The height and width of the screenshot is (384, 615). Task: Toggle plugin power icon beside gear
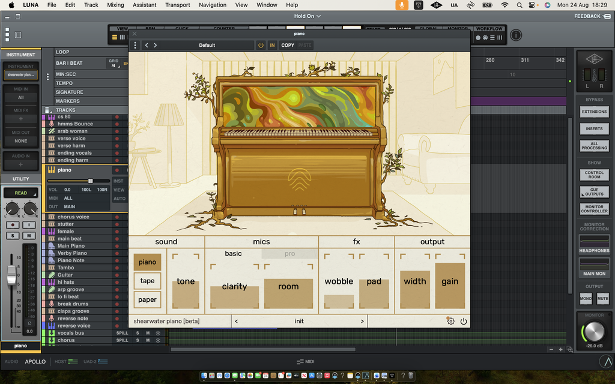(x=464, y=322)
